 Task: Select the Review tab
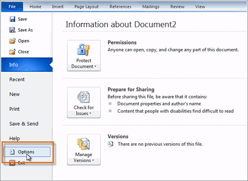[177, 7]
